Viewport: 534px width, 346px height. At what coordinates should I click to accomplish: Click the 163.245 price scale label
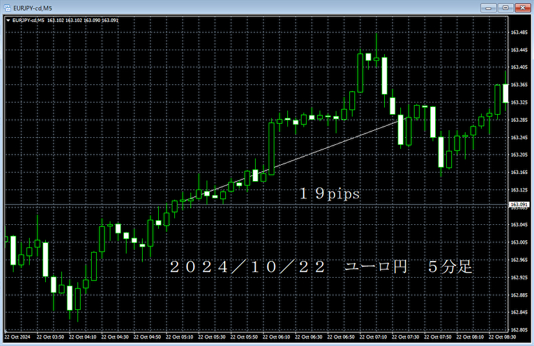coord(519,138)
